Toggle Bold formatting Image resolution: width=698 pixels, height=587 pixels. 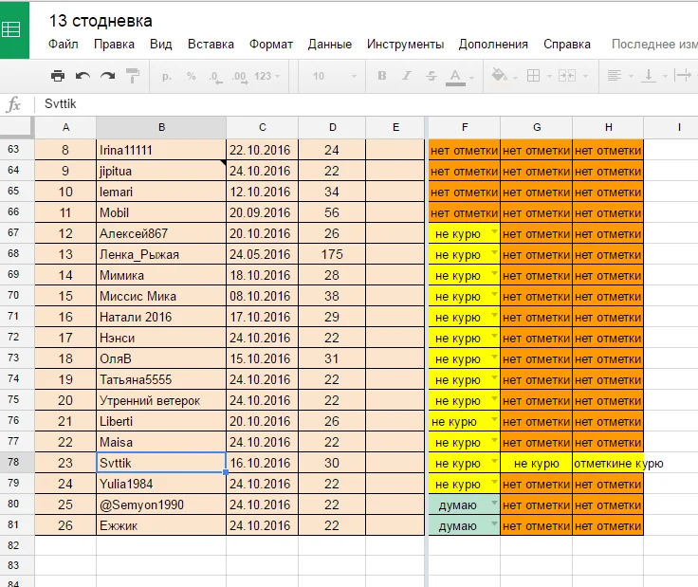tap(382, 76)
